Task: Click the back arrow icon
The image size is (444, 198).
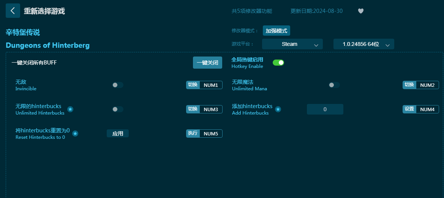Action: click(13, 11)
